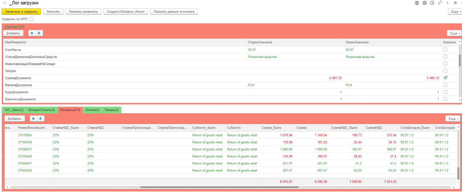
Task: Click the horizontal scrollbar of the returns table
Action: click(219, 187)
